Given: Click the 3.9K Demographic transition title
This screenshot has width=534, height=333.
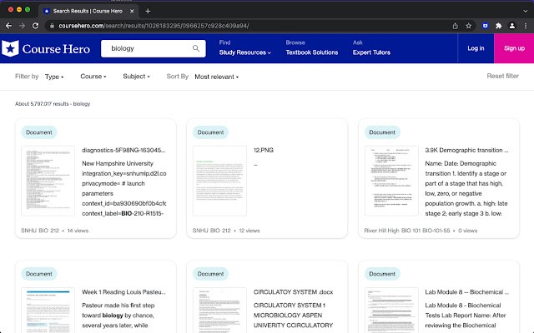Looking at the screenshot, I should pos(466,150).
